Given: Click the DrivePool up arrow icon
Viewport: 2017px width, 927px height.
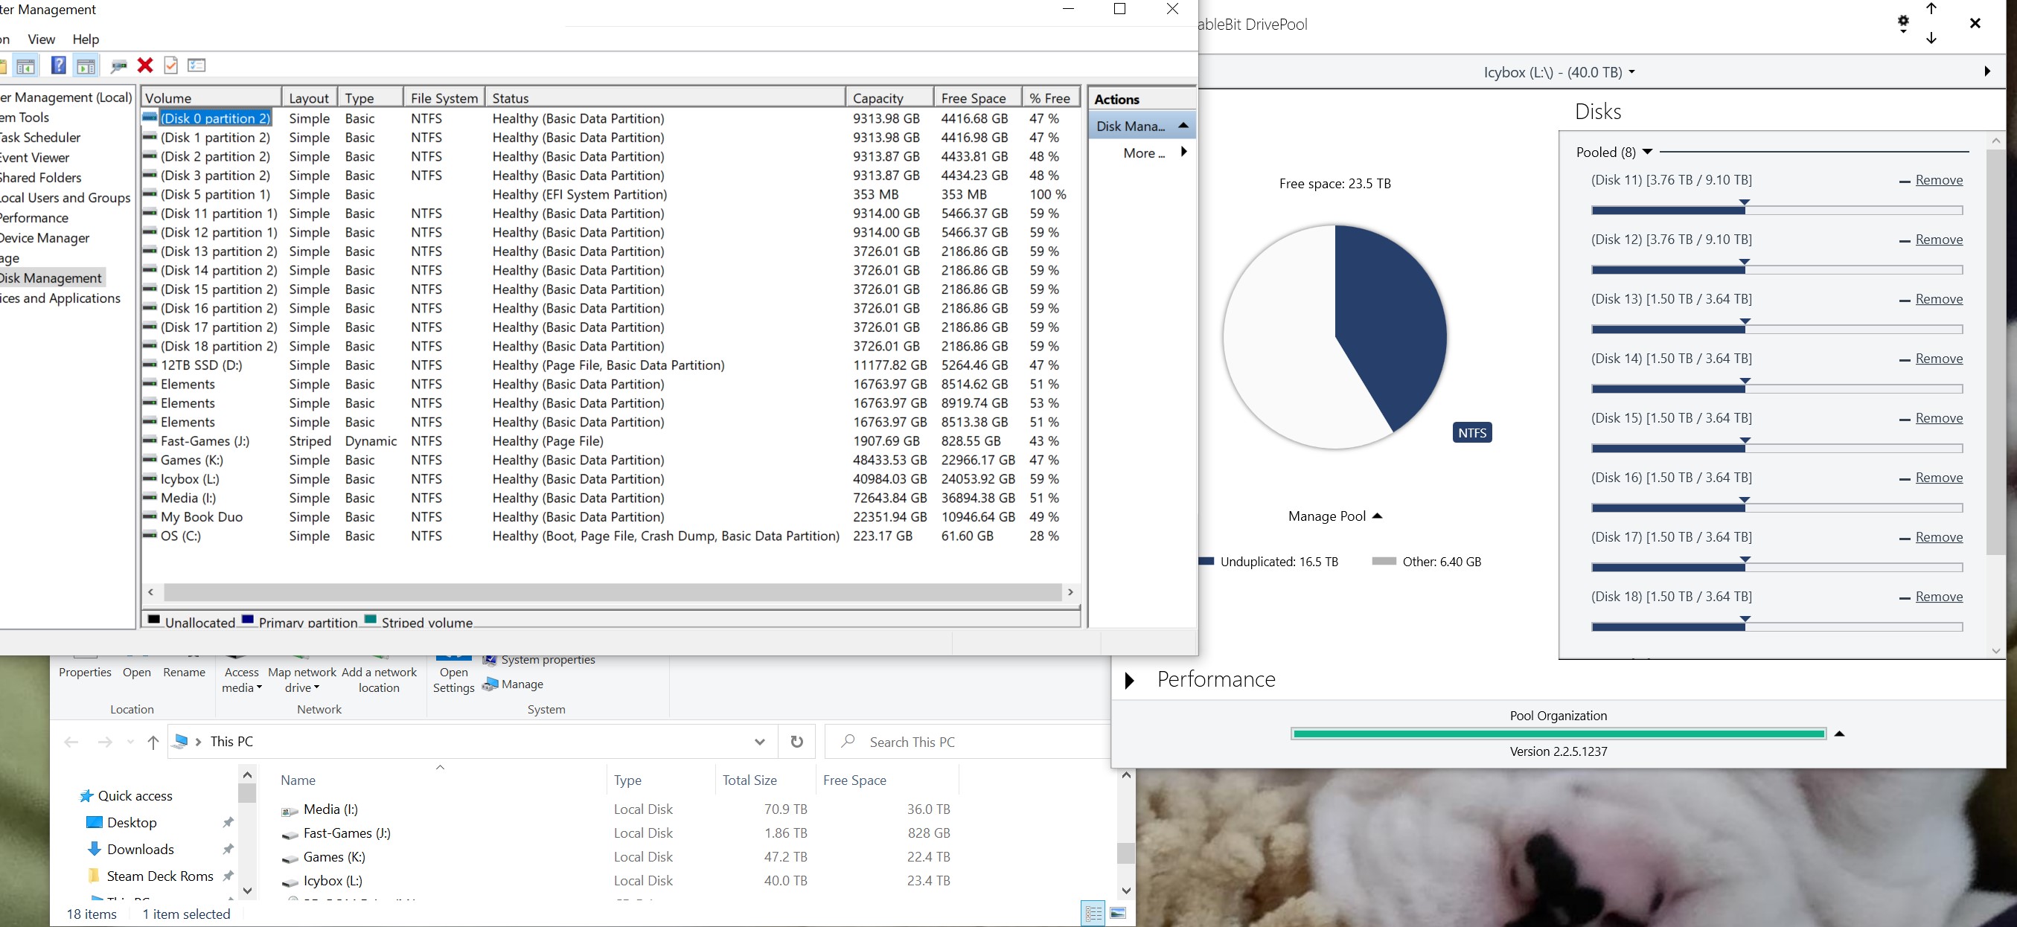Looking at the screenshot, I should click(1931, 9).
